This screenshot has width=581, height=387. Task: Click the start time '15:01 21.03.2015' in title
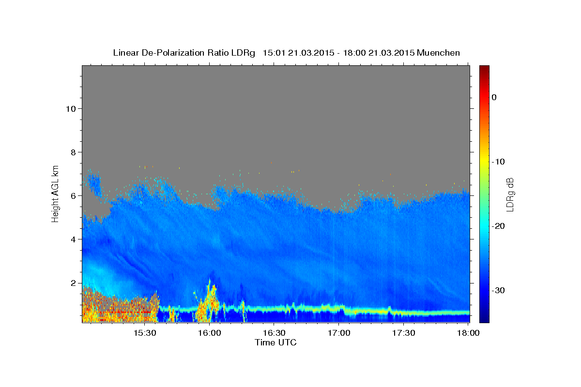point(298,53)
